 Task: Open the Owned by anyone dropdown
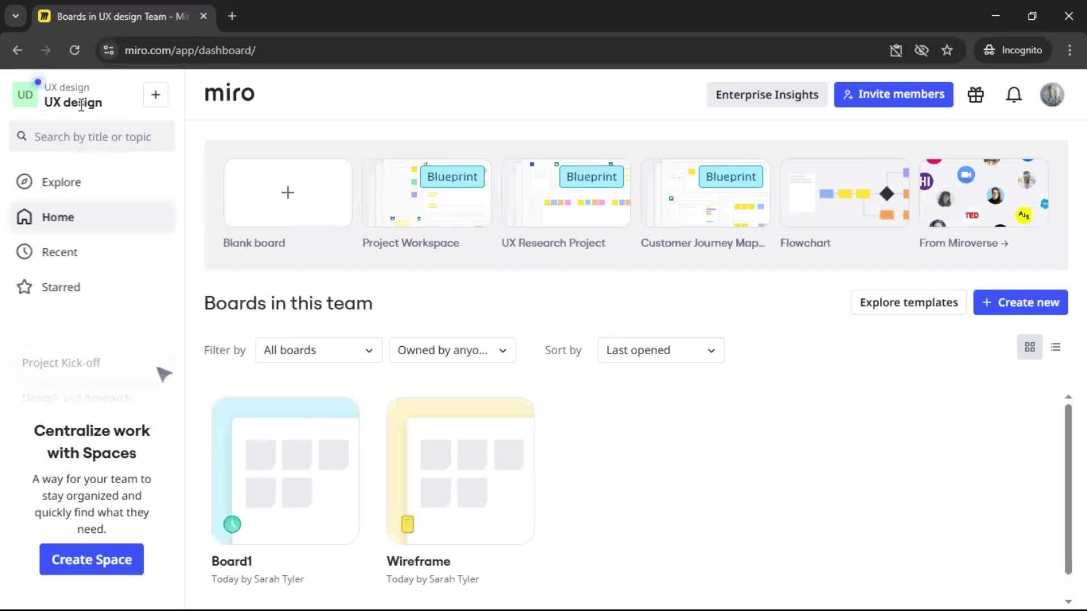click(452, 350)
